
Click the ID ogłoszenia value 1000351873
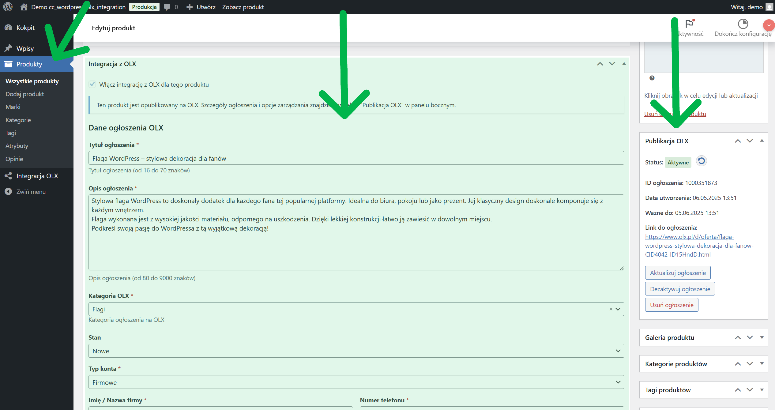tap(701, 183)
